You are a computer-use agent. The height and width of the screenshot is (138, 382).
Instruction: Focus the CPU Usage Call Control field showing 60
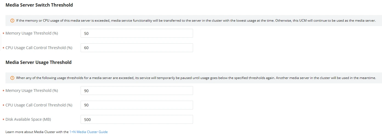(137, 48)
